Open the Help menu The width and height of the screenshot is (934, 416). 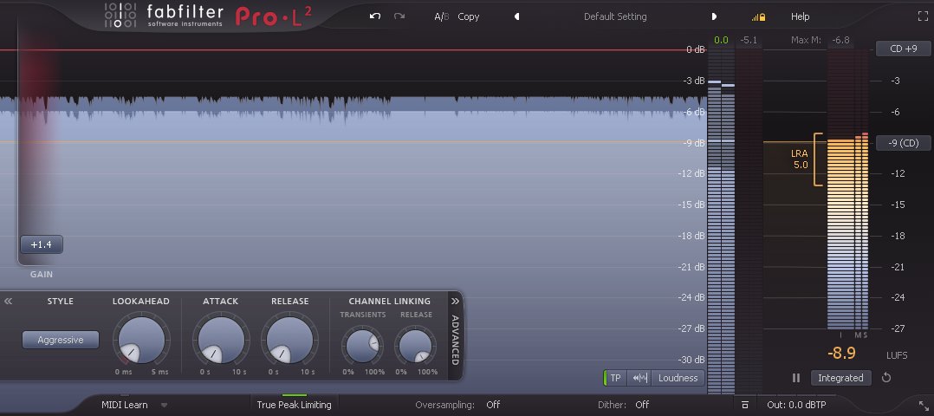pos(800,16)
